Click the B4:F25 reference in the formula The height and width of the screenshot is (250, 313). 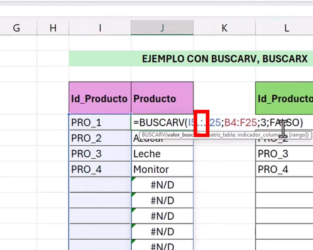(x=241, y=123)
